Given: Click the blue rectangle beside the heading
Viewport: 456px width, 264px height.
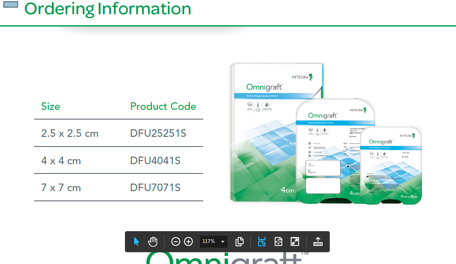Looking at the screenshot, I should click(11, 5).
